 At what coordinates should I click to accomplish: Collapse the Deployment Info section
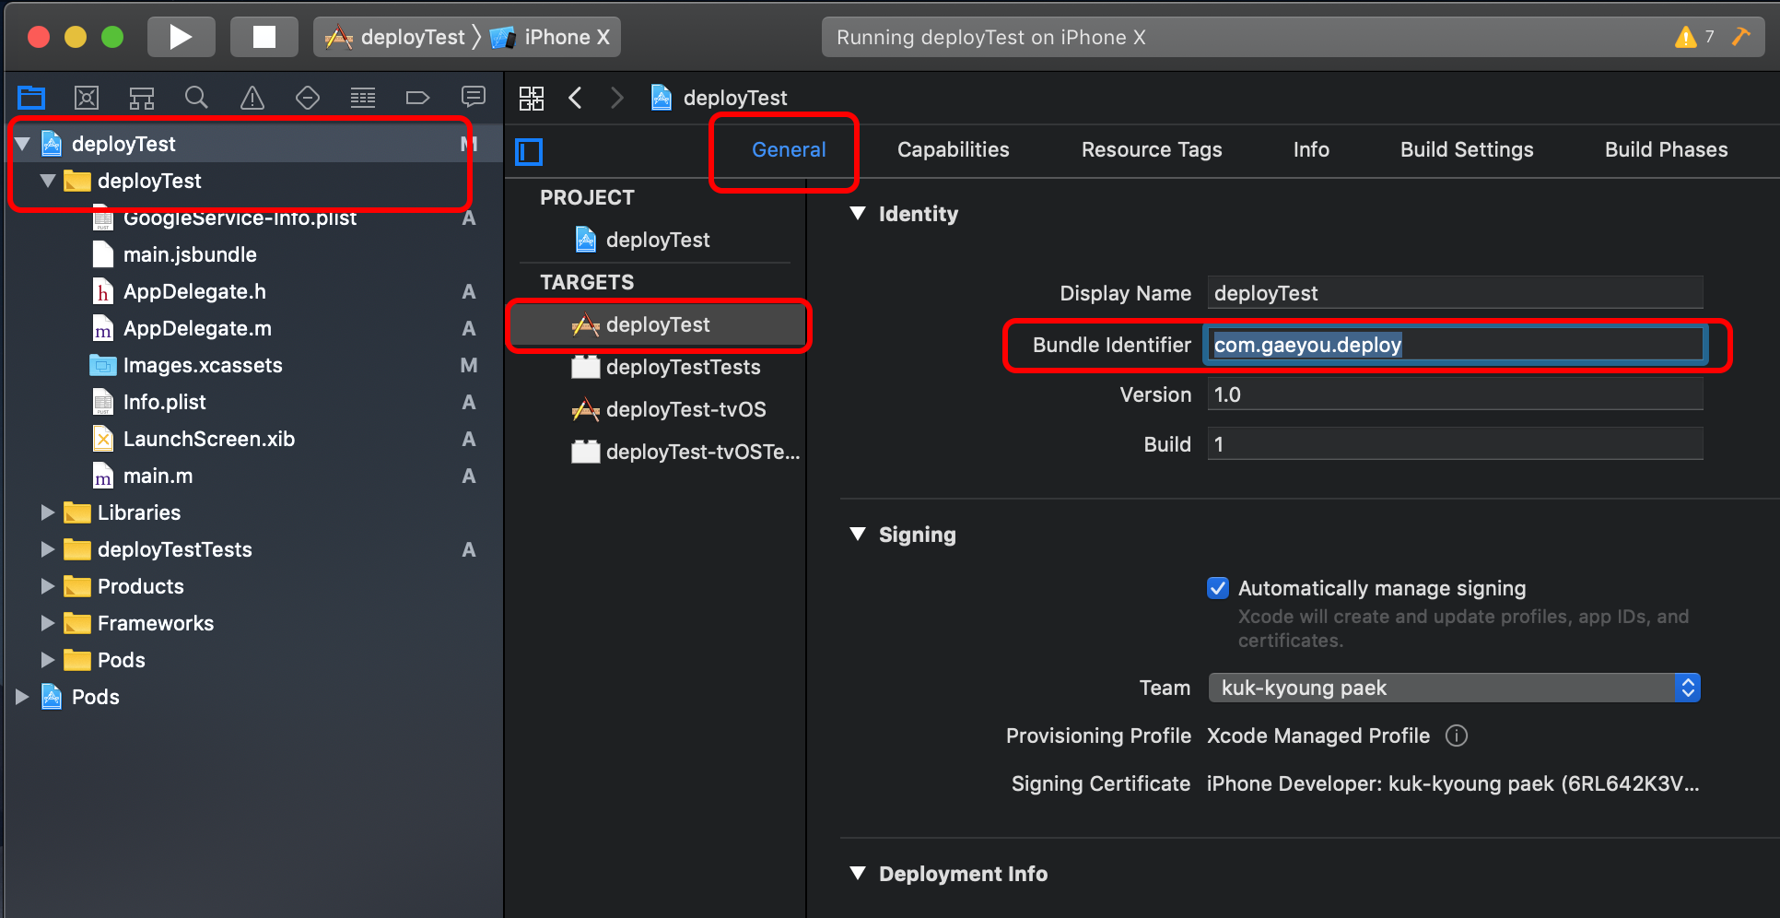pyautogui.click(x=858, y=874)
